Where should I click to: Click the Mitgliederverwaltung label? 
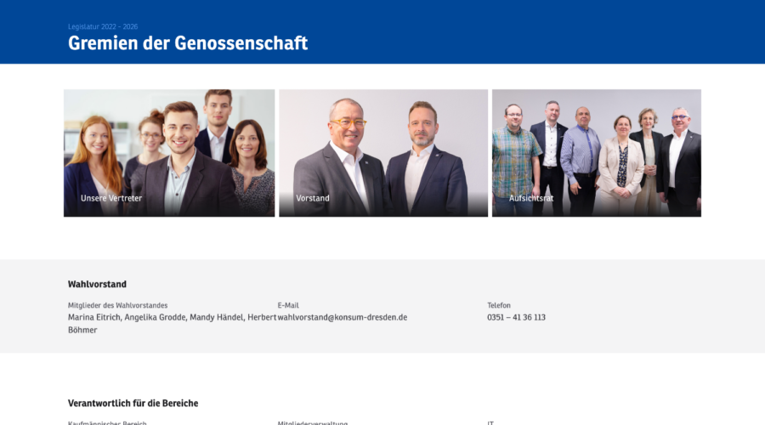tap(313, 422)
